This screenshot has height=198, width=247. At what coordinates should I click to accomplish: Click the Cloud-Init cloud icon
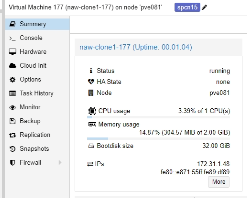click(x=12, y=66)
